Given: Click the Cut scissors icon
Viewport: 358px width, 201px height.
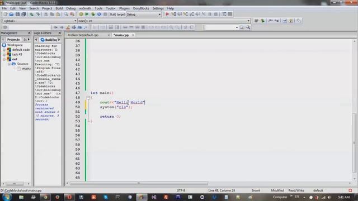Looking at the screenshot, I should [x=46, y=15].
